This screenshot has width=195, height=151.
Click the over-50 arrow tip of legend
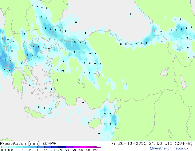pyautogui.click(x=97, y=147)
